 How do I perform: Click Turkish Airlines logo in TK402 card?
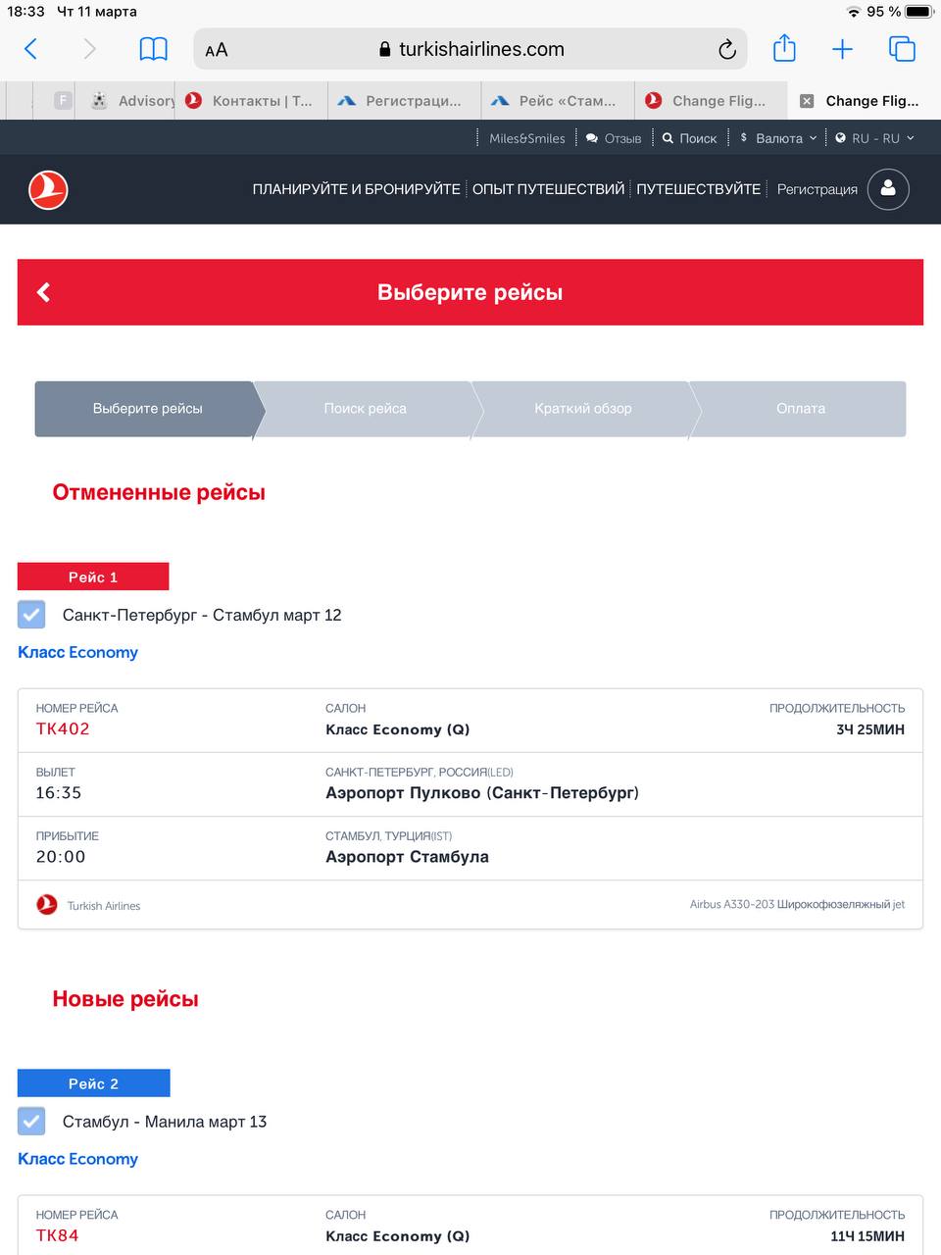47,905
